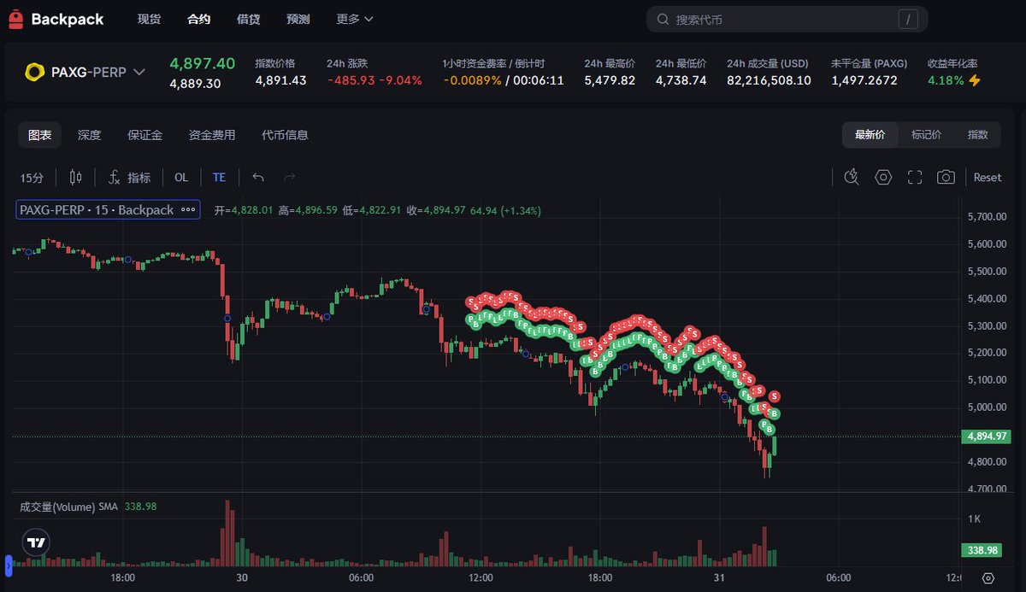Enter fullscreen chart mode
Viewport: 1026px width, 592px height.
coord(915,177)
